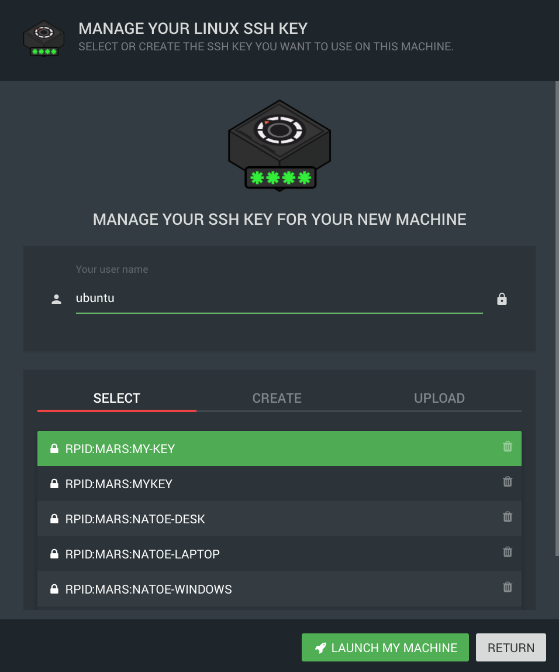
Task: Click the lock icon on RPID:MARS:MY-KEY row
Action: (54, 449)
